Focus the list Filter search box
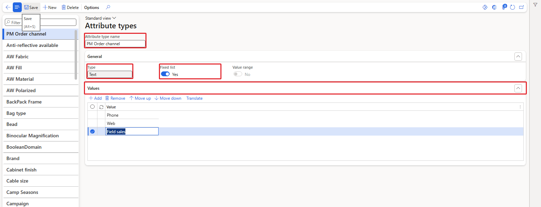541x207 pixels. (41, 22)
